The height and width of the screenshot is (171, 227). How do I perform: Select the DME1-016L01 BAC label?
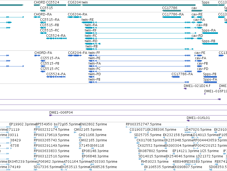click(198, 118)
